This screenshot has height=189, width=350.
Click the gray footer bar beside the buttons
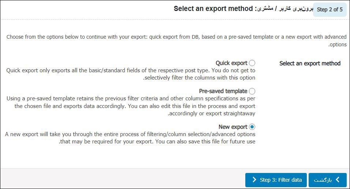coord(123,178)
